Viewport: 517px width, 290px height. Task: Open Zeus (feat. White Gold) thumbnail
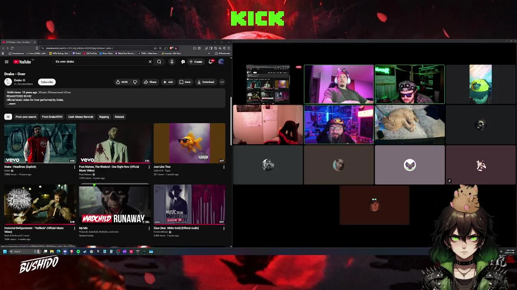[189, 204]
